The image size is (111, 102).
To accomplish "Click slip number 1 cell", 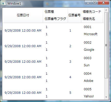I will click(x=70, y=31).
